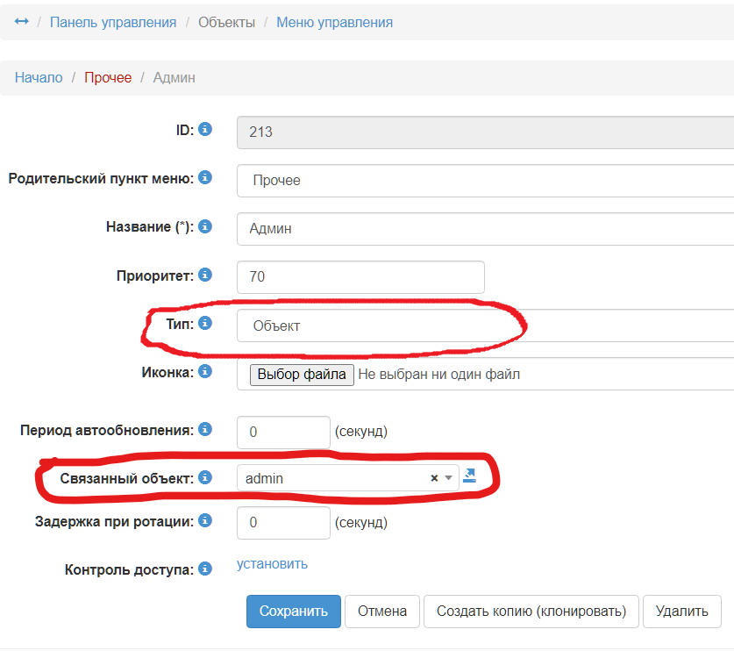Open Меню управления breadcrumb link
The height and width of the screenshot is (651, 734).
tap(334, 22)
